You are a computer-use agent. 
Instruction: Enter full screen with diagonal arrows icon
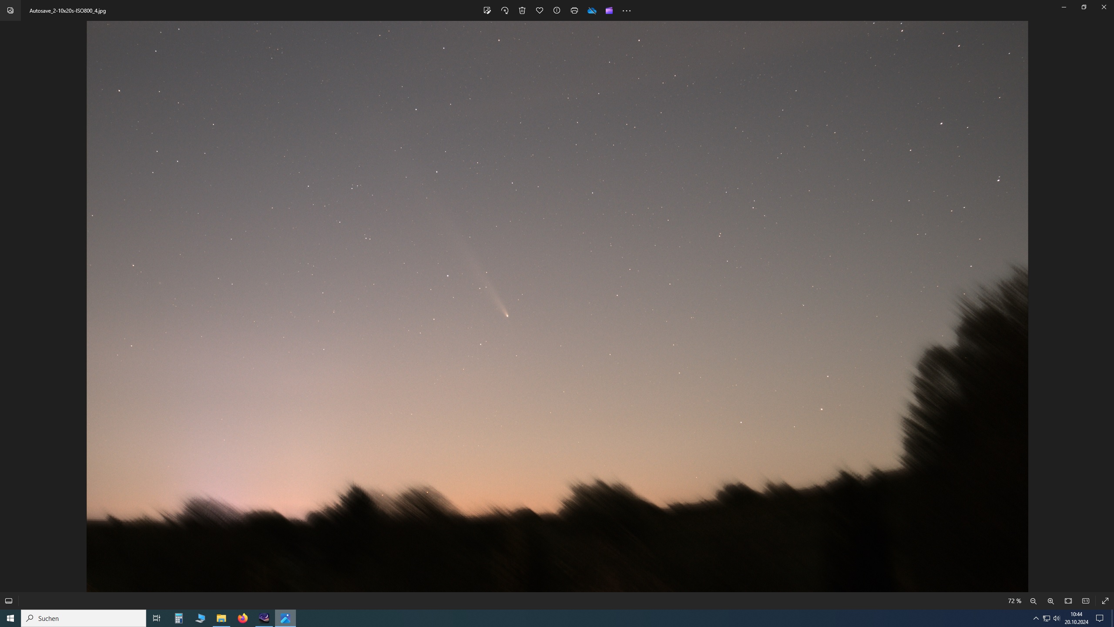pos(1105,601)
